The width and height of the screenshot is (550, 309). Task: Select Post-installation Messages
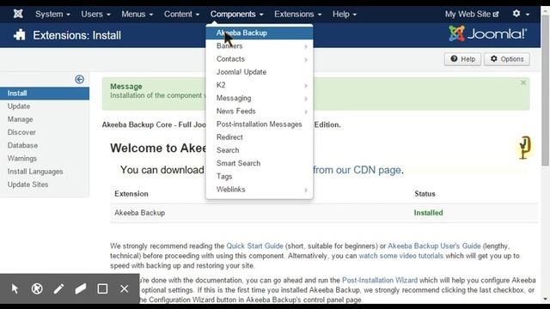pyautogui.click(x=260, y=124)
